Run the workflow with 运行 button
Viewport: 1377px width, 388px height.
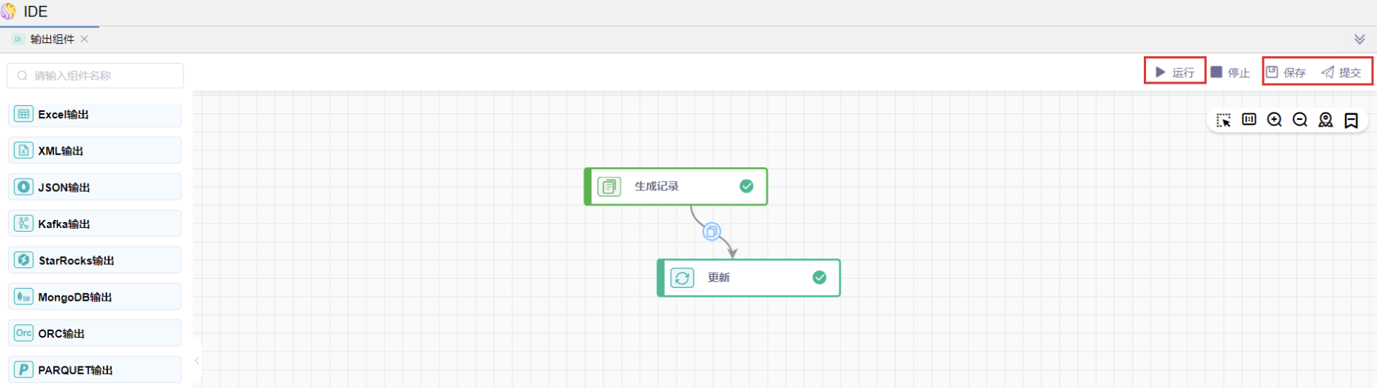1175,73
